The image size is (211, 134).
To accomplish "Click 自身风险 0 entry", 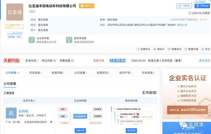I will pyautogui.click(x=32, y=61).
